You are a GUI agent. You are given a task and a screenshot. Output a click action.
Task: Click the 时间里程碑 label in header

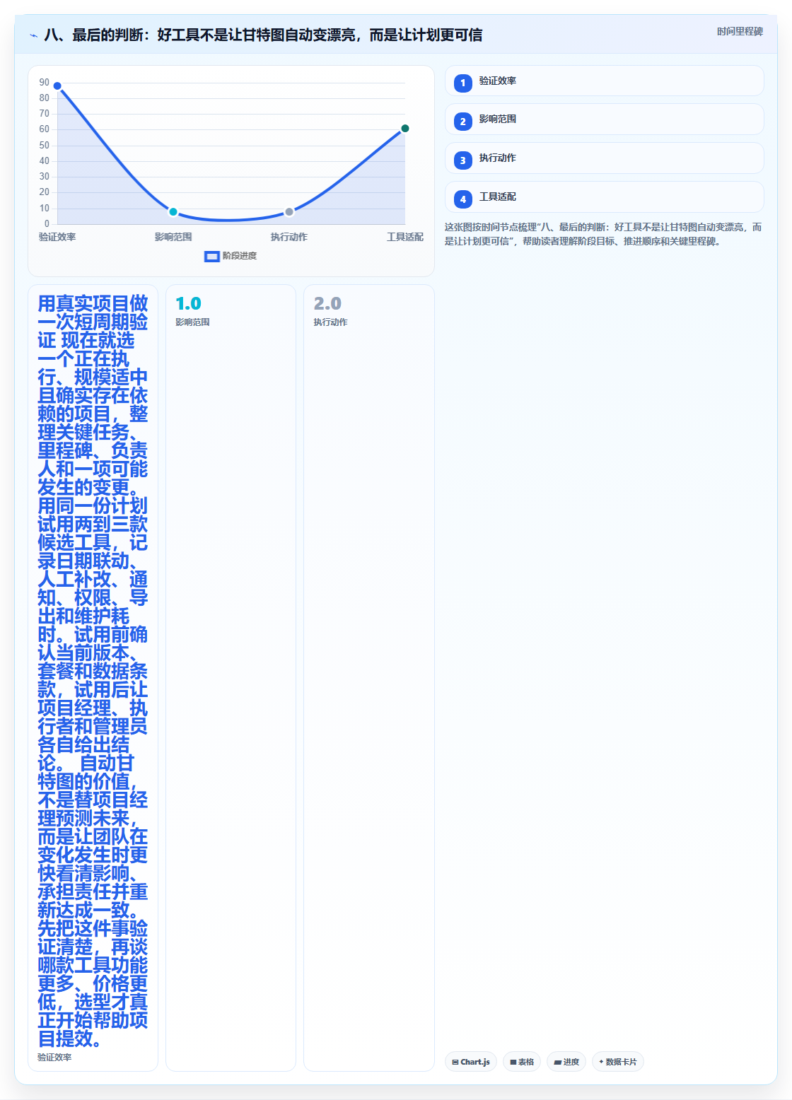[x=740, y=32]
